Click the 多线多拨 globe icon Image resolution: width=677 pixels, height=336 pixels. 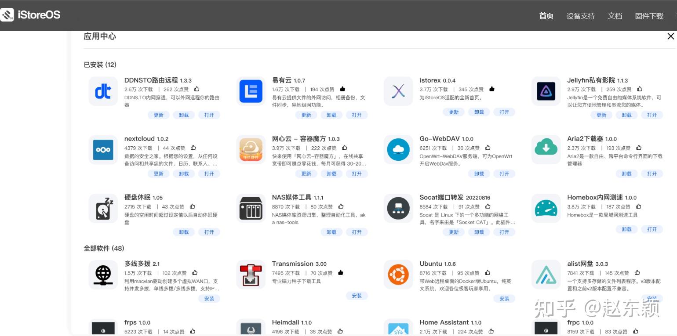coord(103,275)
